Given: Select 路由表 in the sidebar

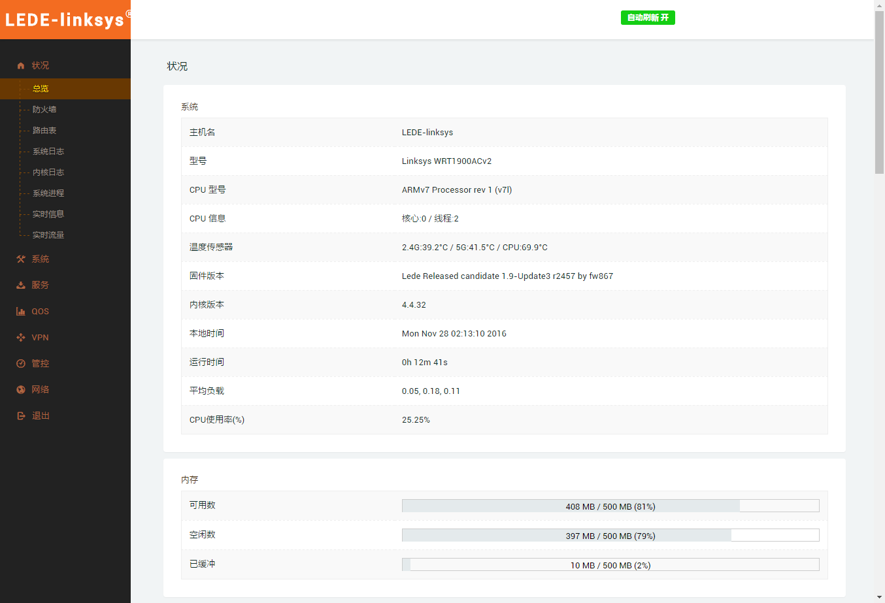Looking at the screenshot, I should tap(44, 131).
